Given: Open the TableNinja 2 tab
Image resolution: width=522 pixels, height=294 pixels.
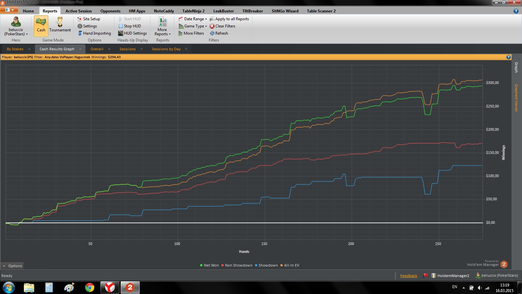Looking at the screenshot, I should pyautogui.click(x=193, y=11).
